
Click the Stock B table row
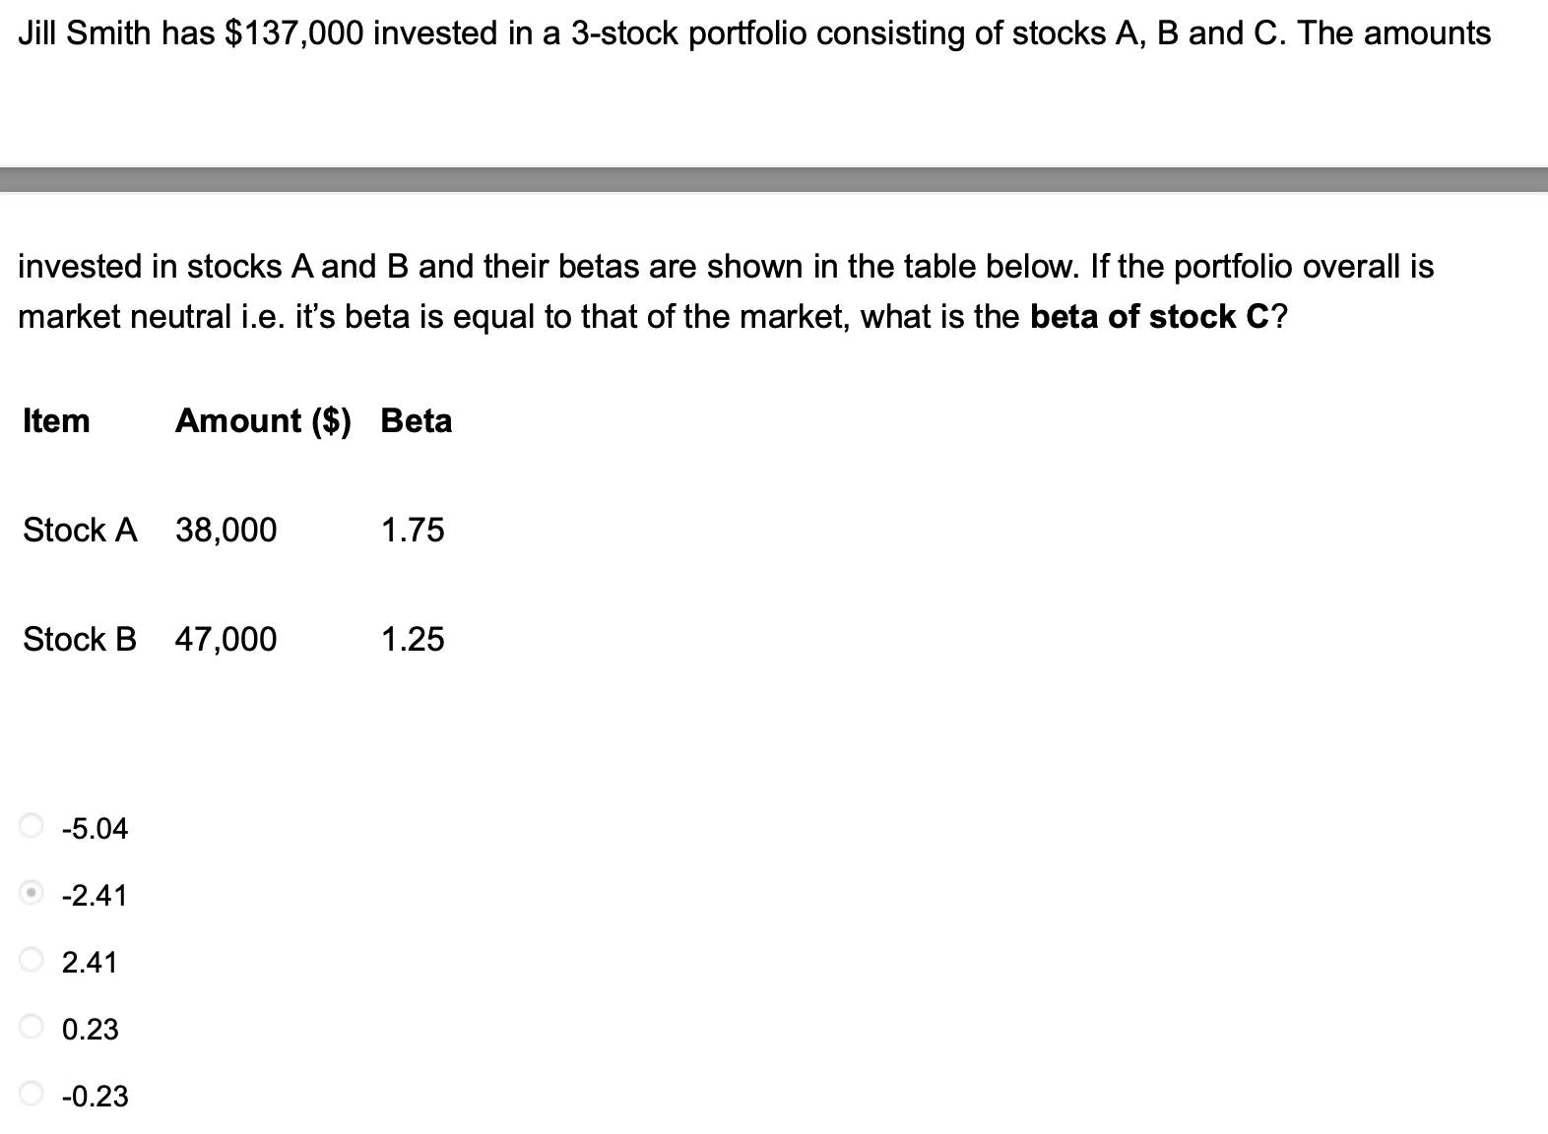click(x=80, y=640)
